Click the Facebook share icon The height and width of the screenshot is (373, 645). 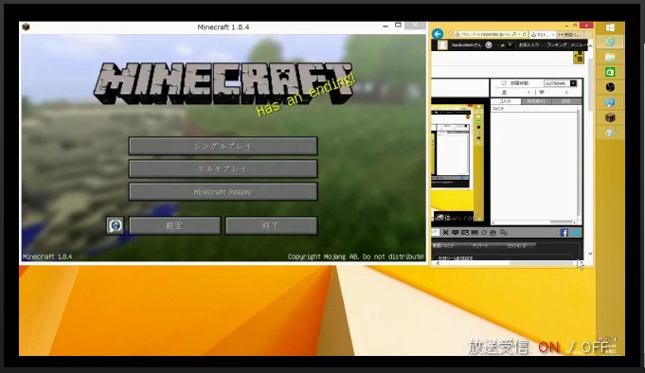[564, 233]
